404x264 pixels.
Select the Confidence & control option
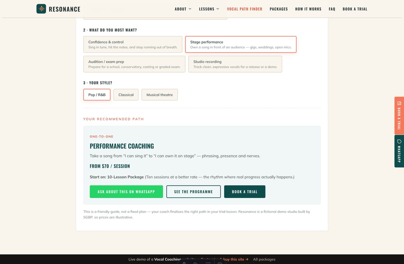(133, 45)
